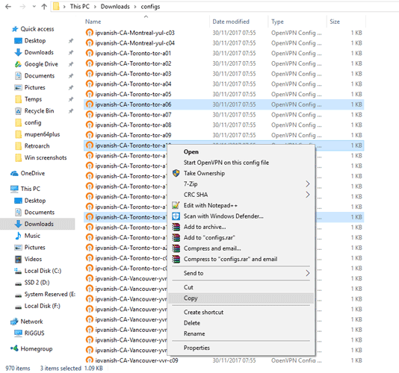Click the Back navigation arrow
Viewport: 399px width, 373px height.
[8, 7]
